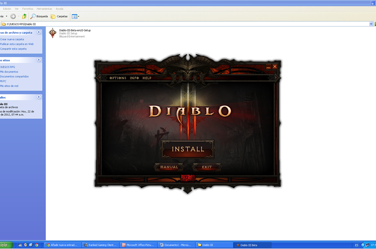Click Publicar esta carpeta en Web
This screenshot has height=249, width=376.
click(17, 44)
